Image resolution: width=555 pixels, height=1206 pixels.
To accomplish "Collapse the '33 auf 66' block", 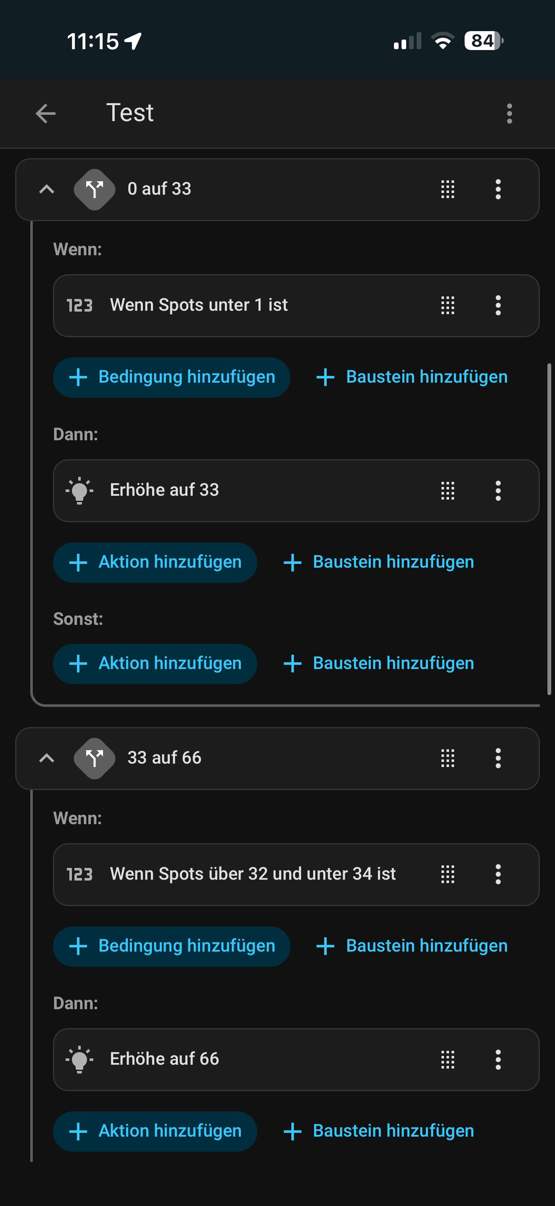I will (x=46, y=759).
